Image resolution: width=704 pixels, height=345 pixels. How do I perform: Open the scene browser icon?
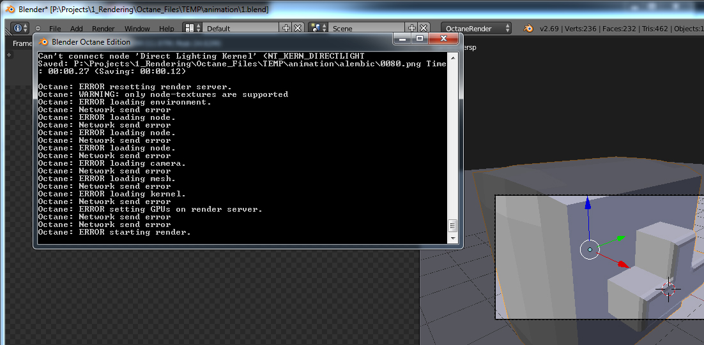coord(319,28)
